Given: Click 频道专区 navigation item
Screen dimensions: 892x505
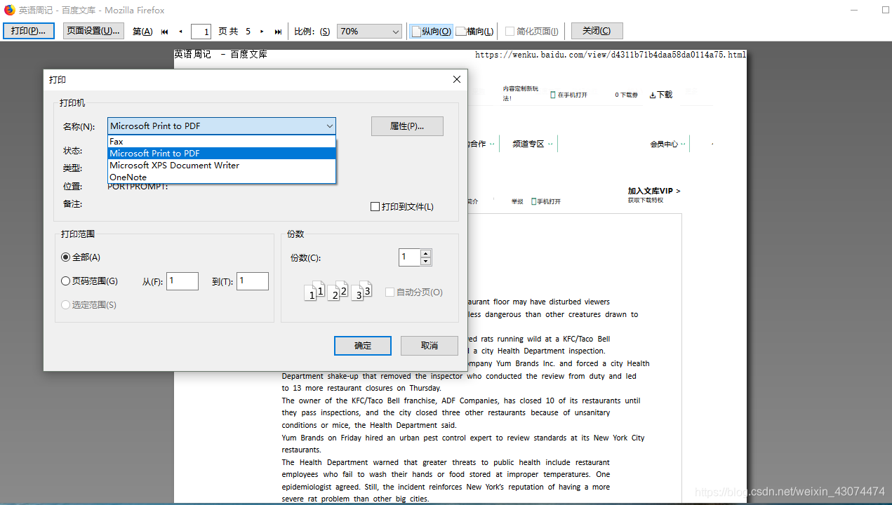Looking at the screenshot, I should click(528, 144).
